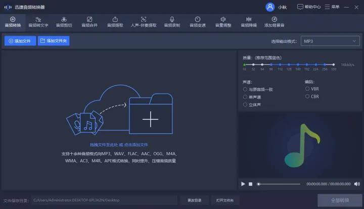The image size is (364, 209).
Task: Open the 音频转换 audio conversion tool
Action: 13,22
